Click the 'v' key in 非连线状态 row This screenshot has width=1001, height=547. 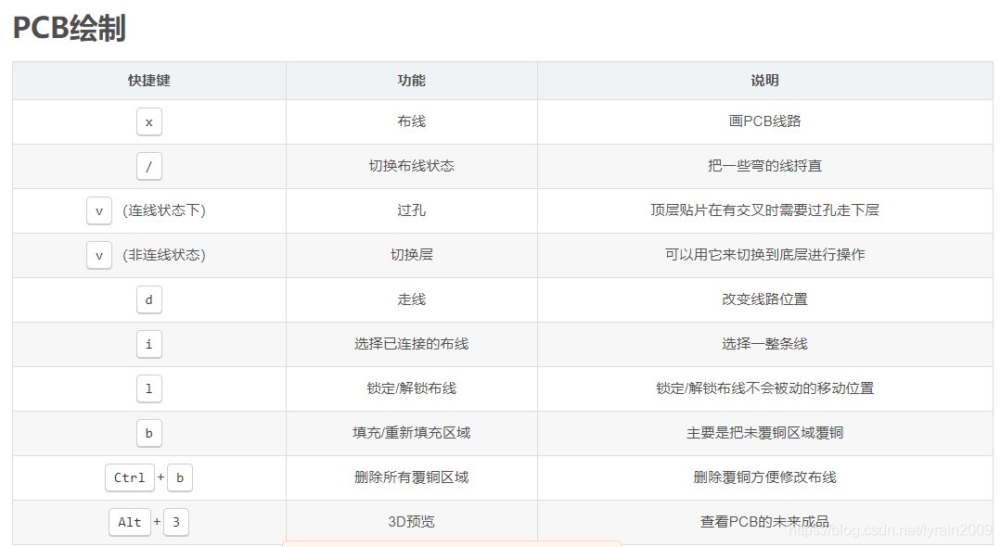(x=99, y=255)
